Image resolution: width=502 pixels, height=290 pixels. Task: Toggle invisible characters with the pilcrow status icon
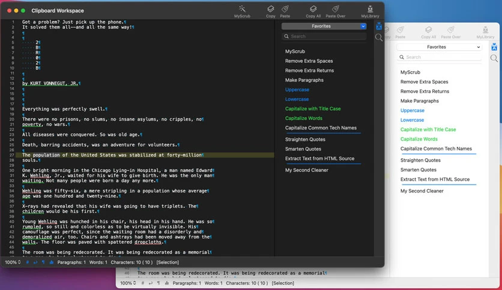43,262
